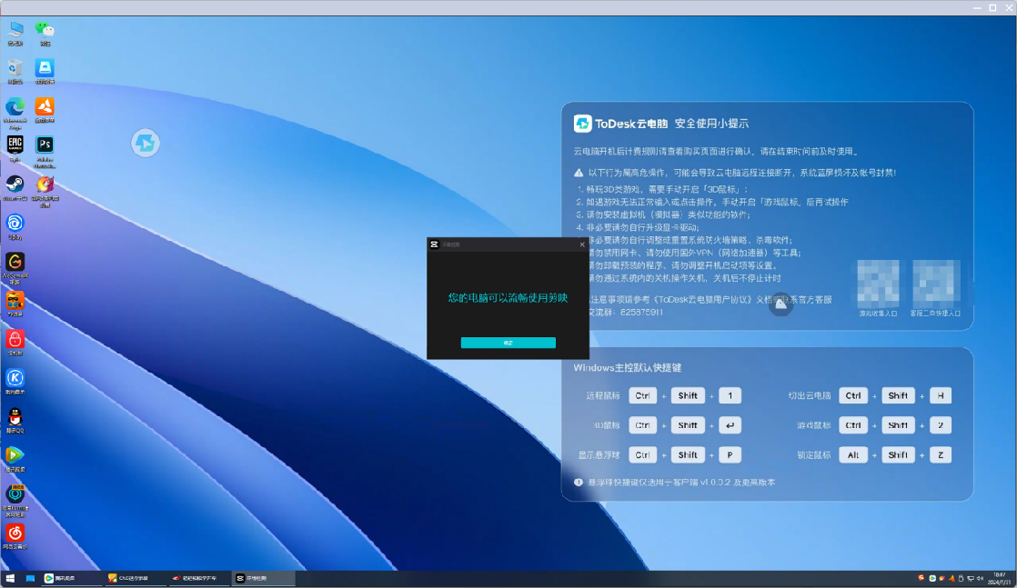Click the network icon in the system tray

(x=971, y=578)
